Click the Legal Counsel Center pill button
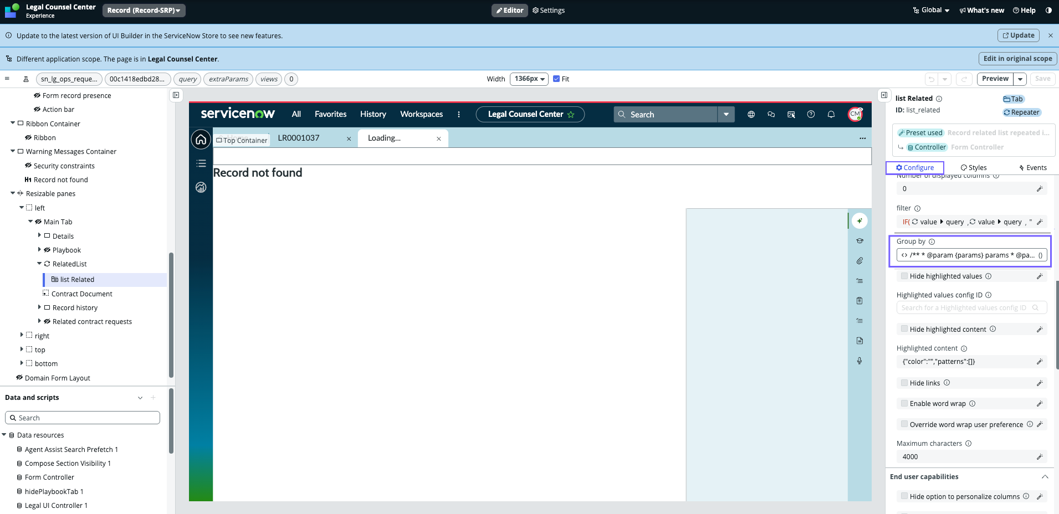This screenshot has height=514, width=1059. coord(530,114)
